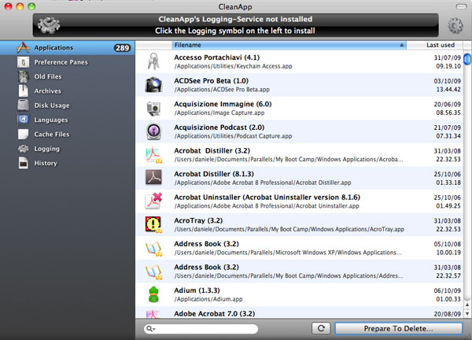Select Languages sidebar icon
472x340 pixels.
23,120
